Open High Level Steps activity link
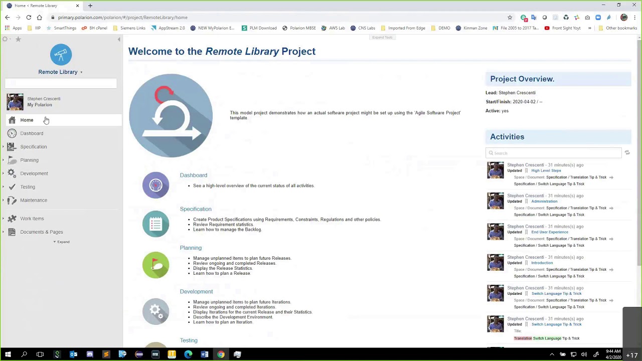 [546, 170]
